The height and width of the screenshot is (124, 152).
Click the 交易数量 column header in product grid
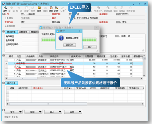coord(90,57)
